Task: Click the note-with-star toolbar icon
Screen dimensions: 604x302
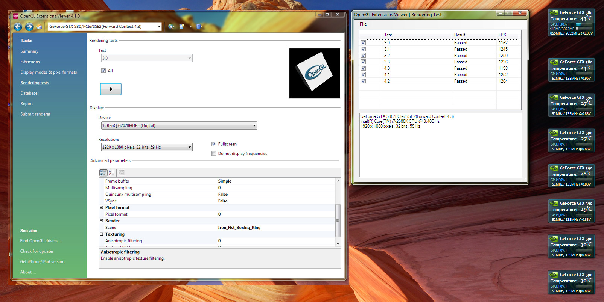Action: tap(182, 26)
